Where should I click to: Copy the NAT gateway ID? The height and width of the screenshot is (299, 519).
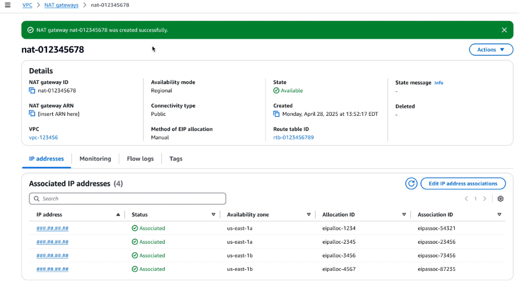32,91
